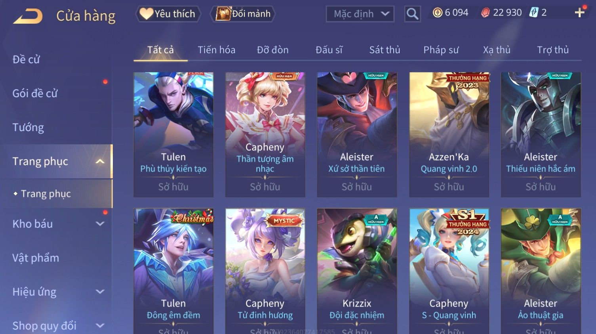Select the Pháp sư category tab

[x=441, y=50]
